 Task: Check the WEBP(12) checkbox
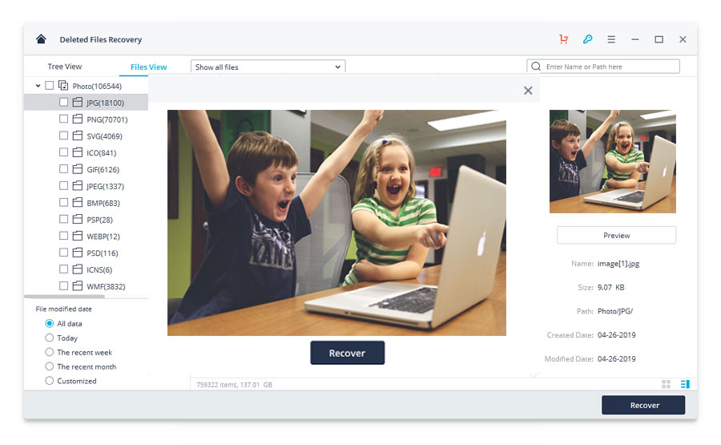(x=63, y=236)
